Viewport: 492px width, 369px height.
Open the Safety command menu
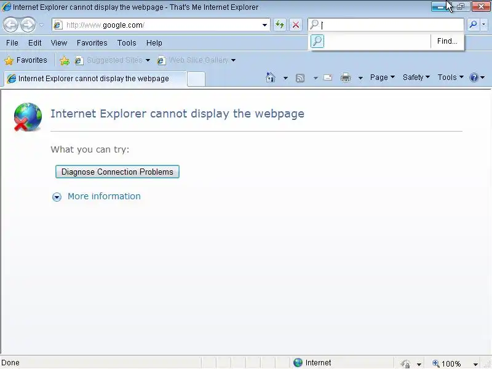click(416, 77)
